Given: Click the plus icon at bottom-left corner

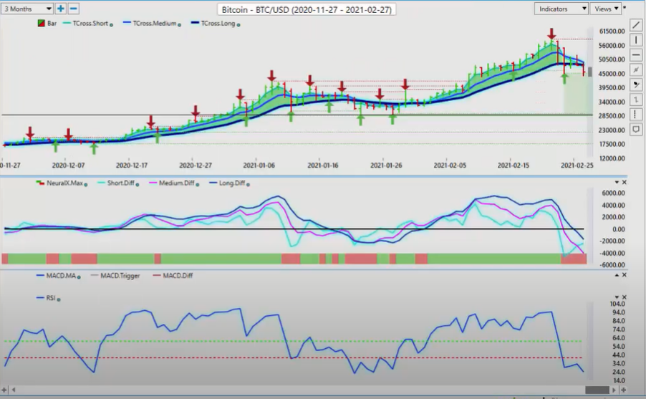Looking at the screenshot, I should (4, 390).
